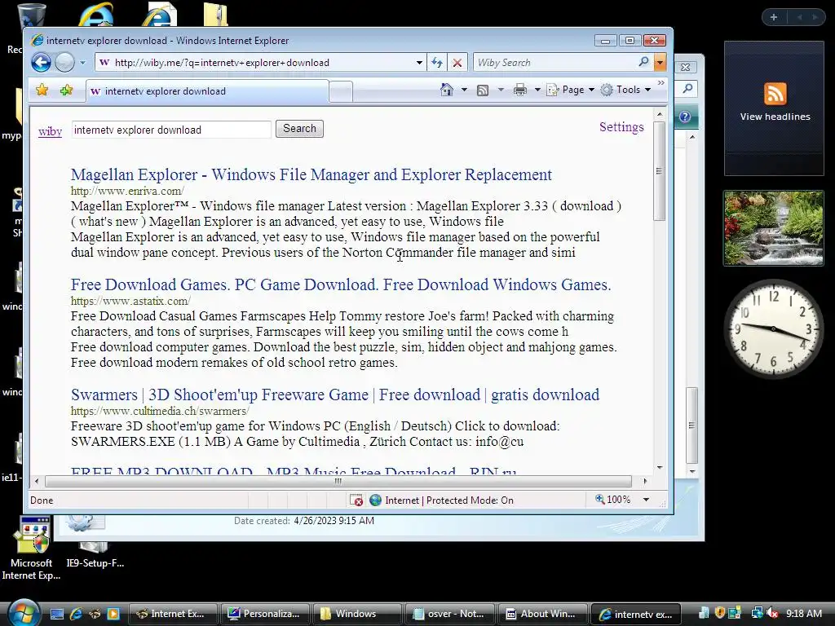
Task: Click the Wiby Search toolbar box
Action: (554, 63)
